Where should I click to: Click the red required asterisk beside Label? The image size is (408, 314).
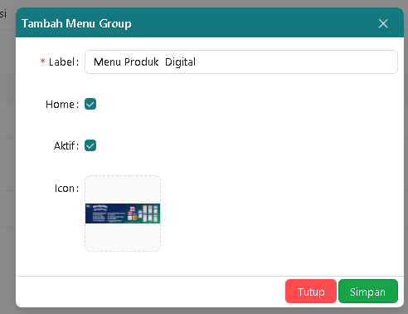click(x=42, y=61)
